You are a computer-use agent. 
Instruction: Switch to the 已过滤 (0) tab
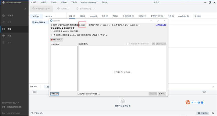[142, 16]
